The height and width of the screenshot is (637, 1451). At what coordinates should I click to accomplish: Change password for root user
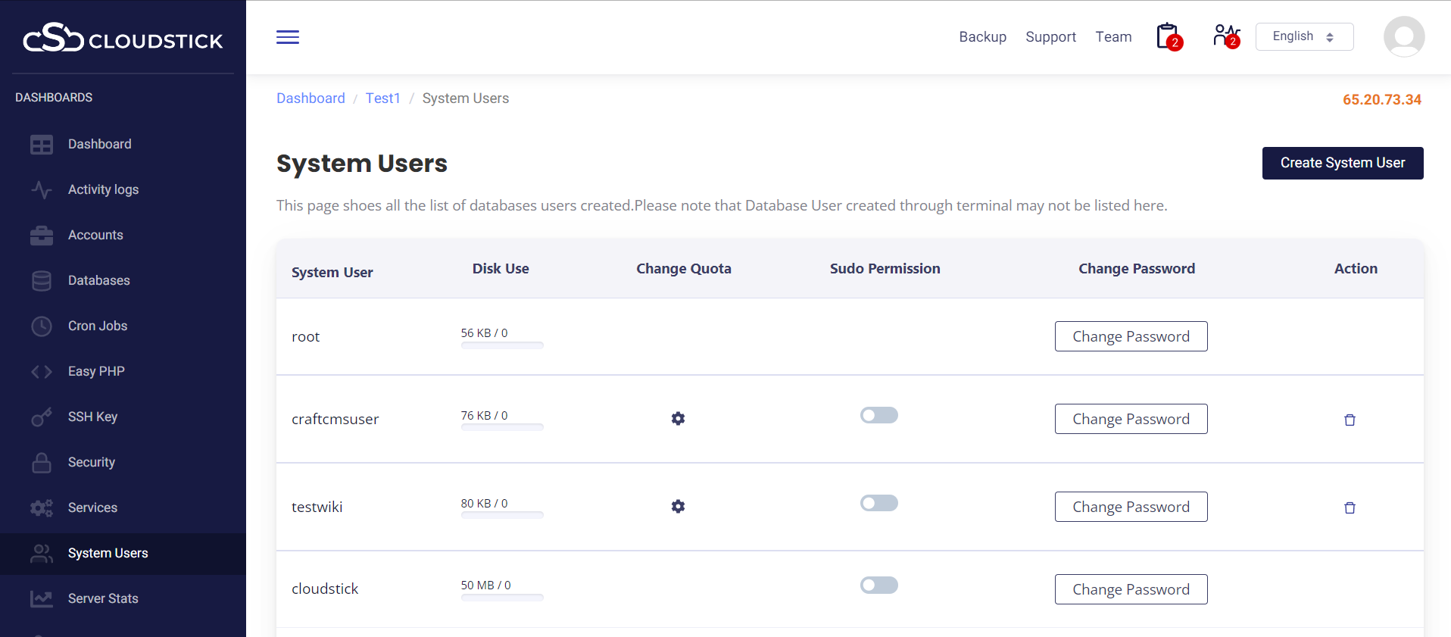point(1130,336)
